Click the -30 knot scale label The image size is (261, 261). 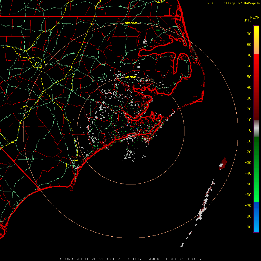[248, 163]
